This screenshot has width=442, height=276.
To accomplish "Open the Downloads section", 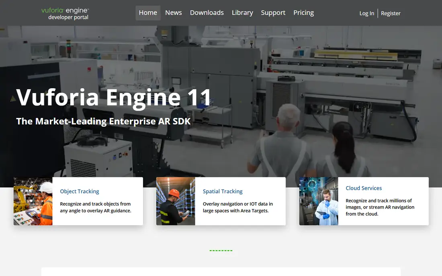I will point(207,13).
